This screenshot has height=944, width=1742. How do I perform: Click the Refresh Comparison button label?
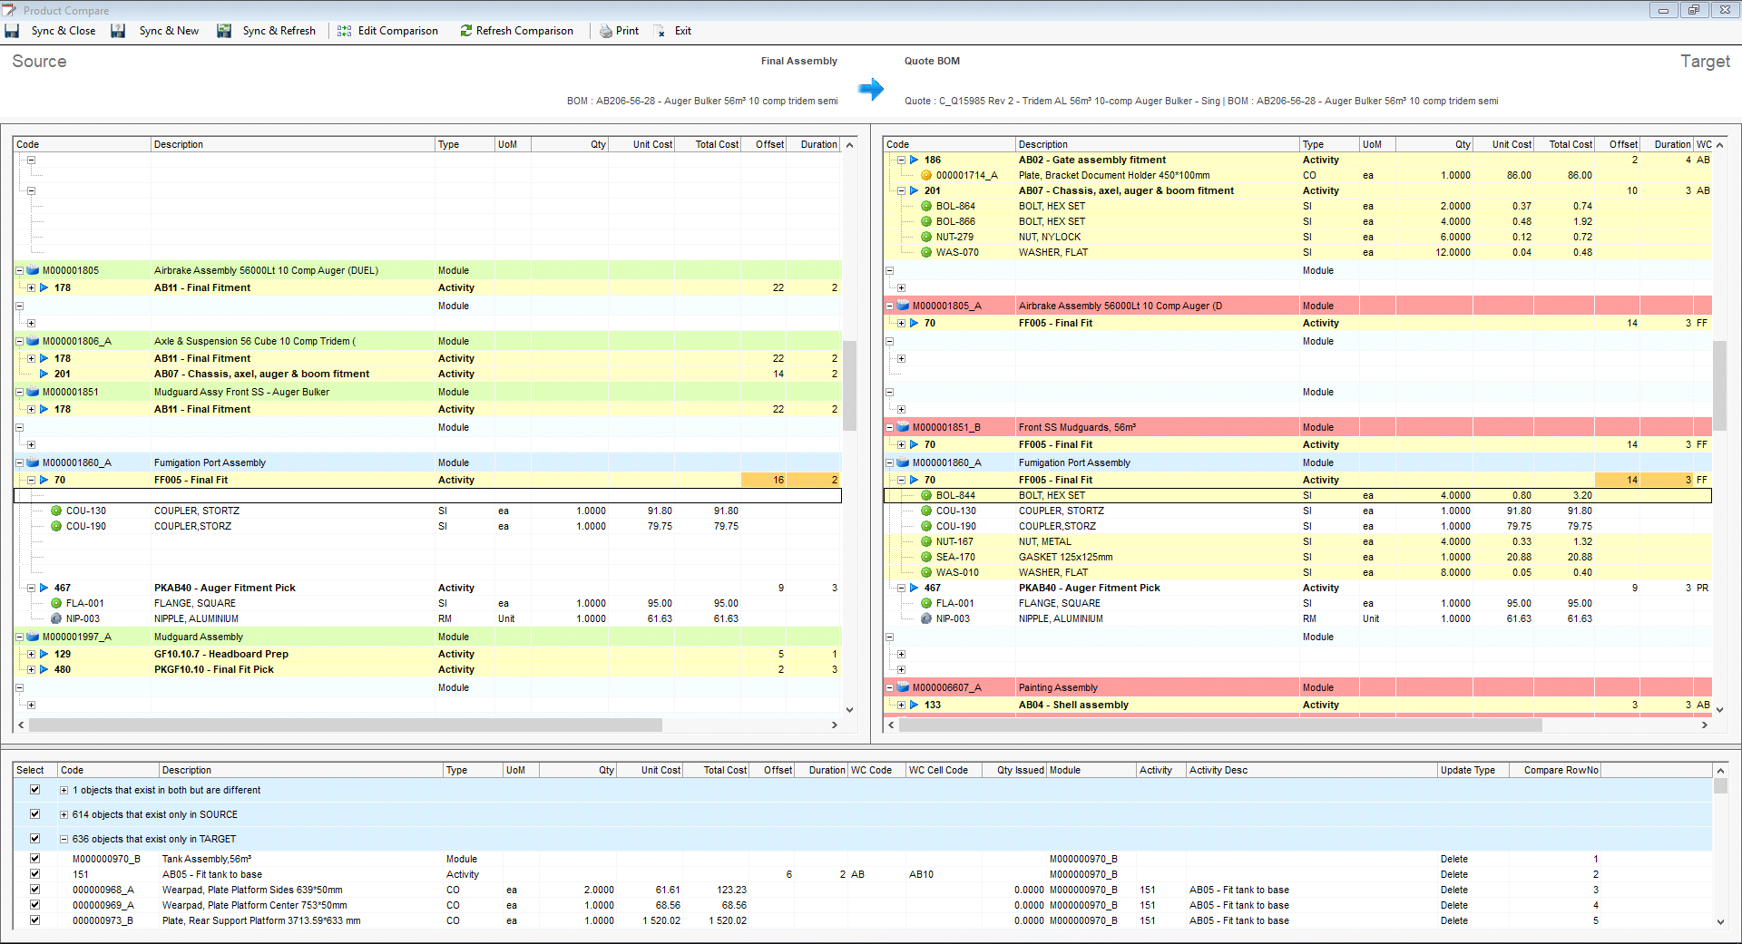pyautogui.click(x=524, y=31)
